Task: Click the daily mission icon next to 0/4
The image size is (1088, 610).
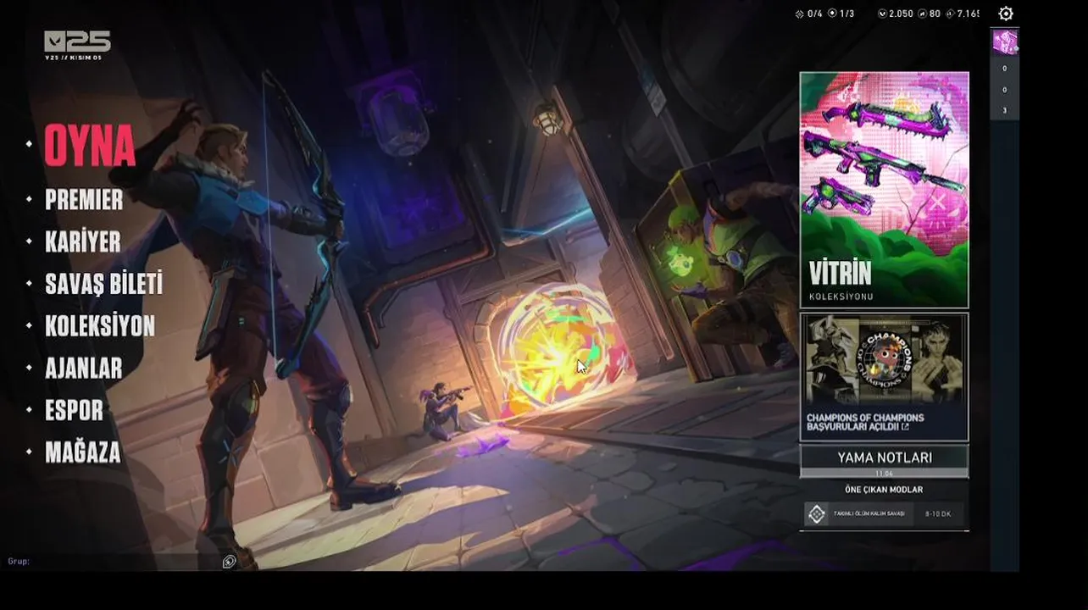Action: [x=799, y=14]
